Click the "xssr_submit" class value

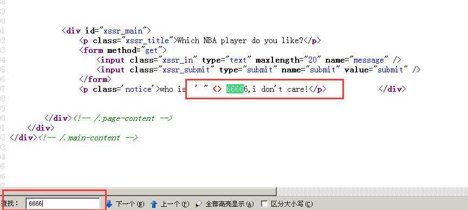[186, 70]
